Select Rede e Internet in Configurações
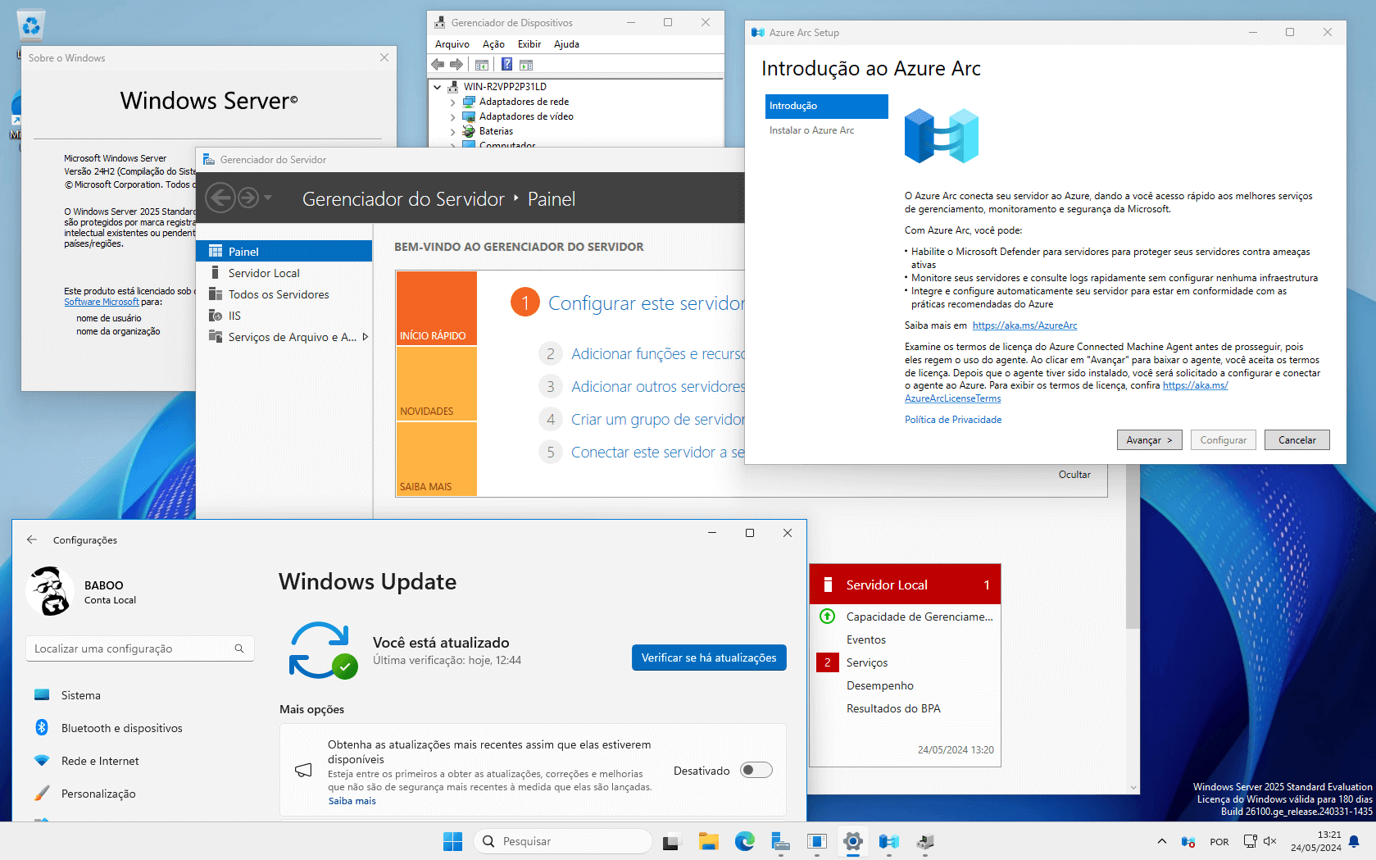 [x=100, y=761]
